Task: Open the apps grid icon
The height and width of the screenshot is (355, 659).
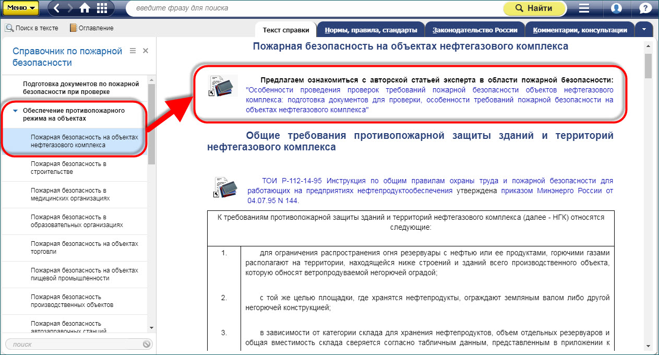Action: (102, 8)
